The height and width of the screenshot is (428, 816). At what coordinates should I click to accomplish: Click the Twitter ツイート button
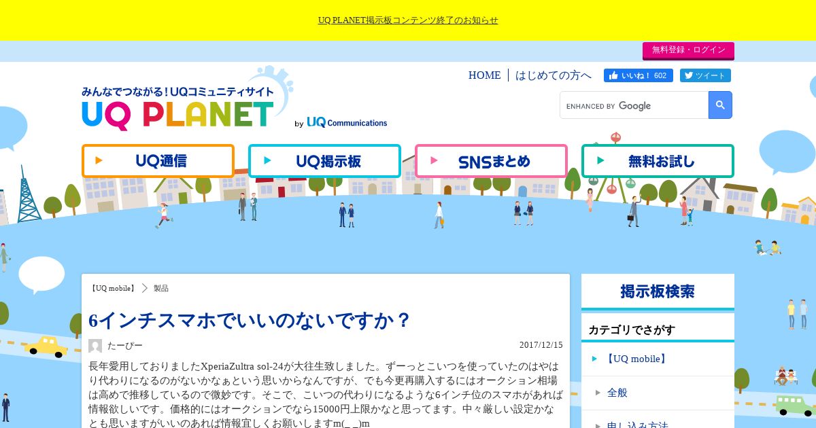tap(705, 75)
